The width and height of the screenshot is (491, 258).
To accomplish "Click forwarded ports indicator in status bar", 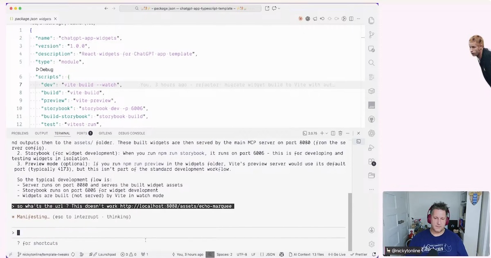I will point(144,254).
